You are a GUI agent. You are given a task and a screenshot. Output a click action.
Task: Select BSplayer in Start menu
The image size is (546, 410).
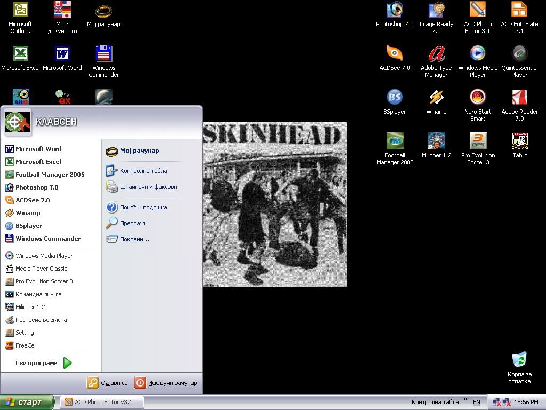[x=51, y=226]
